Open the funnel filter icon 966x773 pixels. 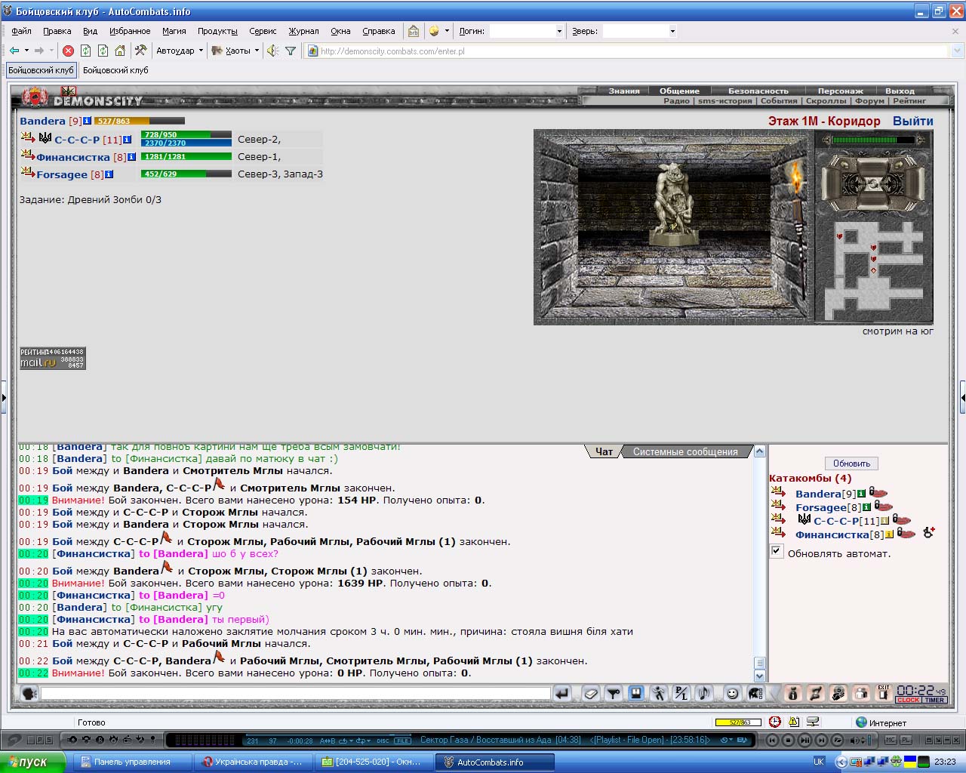290,51
